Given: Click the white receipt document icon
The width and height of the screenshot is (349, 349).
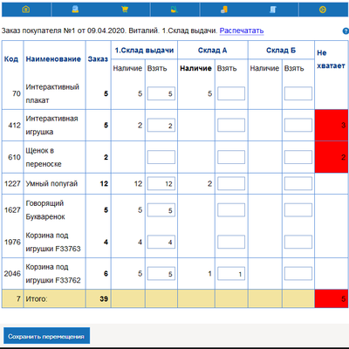Looking at the screenshot, I should 273,10.
